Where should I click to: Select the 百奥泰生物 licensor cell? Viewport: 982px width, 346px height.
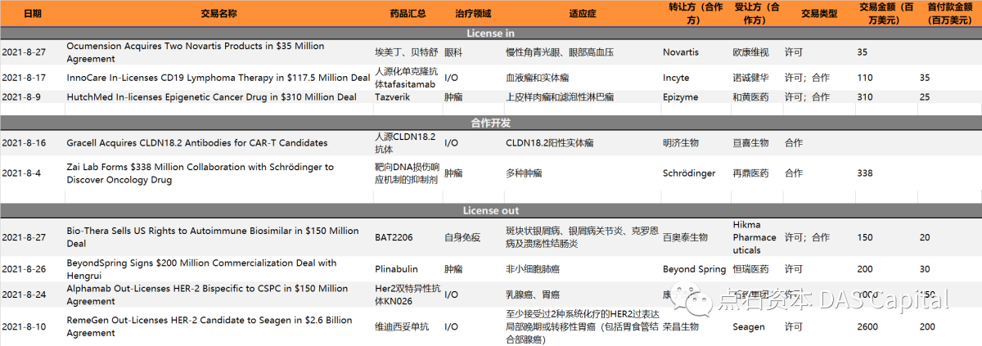point(685,237)
